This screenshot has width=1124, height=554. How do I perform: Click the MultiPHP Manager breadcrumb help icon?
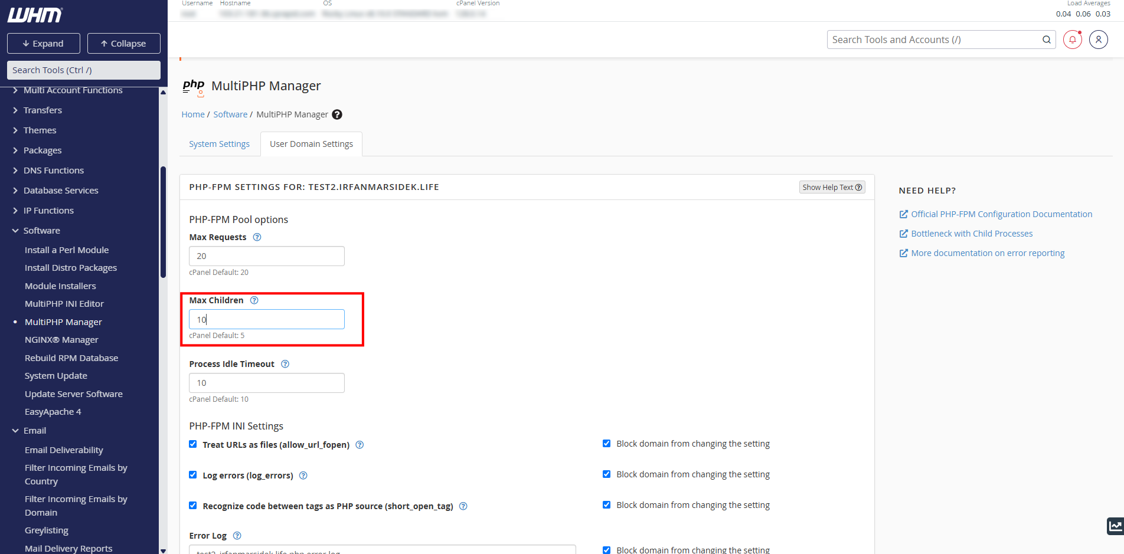click(337, 114)
